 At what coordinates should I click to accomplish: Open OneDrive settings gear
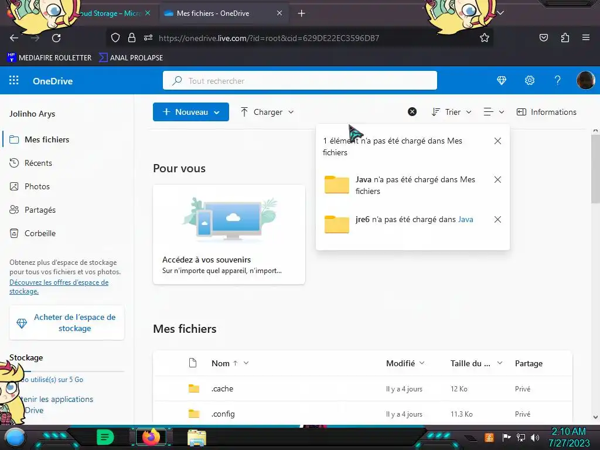pos(530,80)
